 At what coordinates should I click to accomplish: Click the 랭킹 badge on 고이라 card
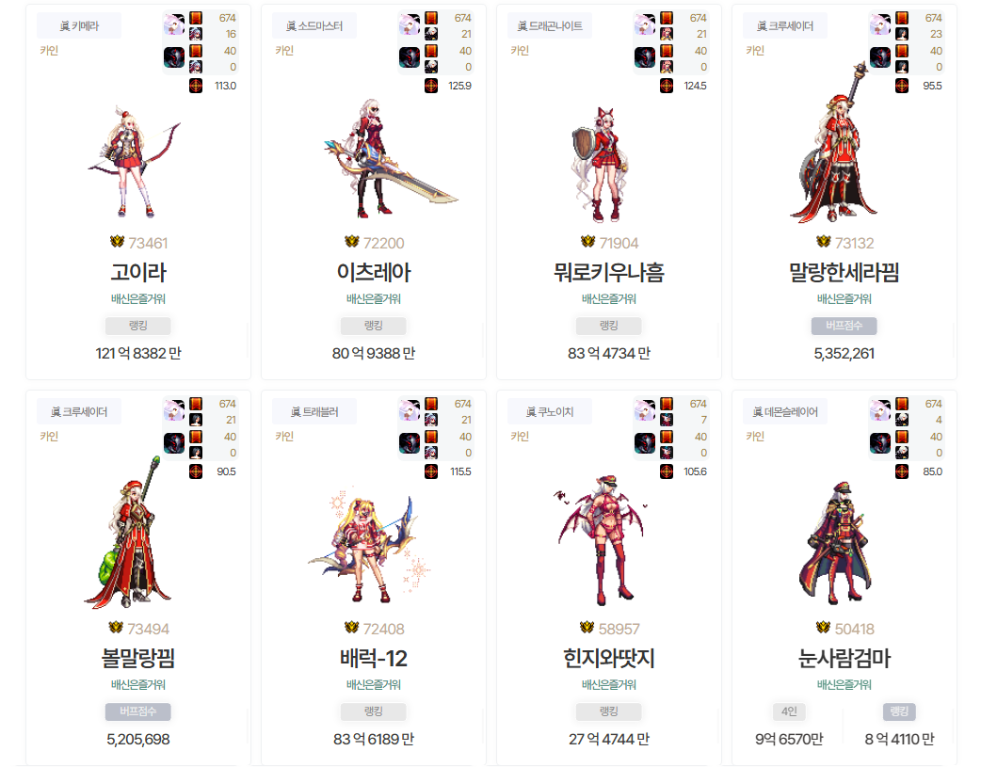pyautogui.click(x=138, y=326)
